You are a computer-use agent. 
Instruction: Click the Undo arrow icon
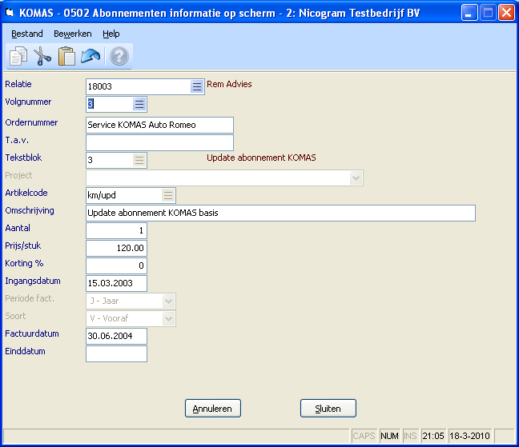pyautogui.click(x=91, y=56)
